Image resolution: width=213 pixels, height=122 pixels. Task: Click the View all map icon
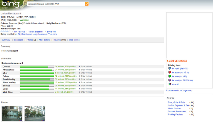click(170, 84)
